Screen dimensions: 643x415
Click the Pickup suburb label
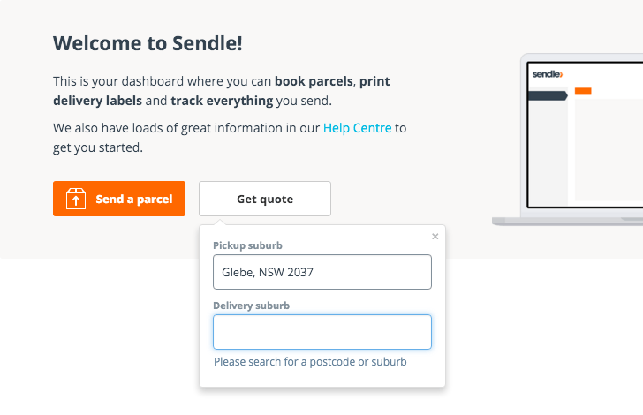247,245
